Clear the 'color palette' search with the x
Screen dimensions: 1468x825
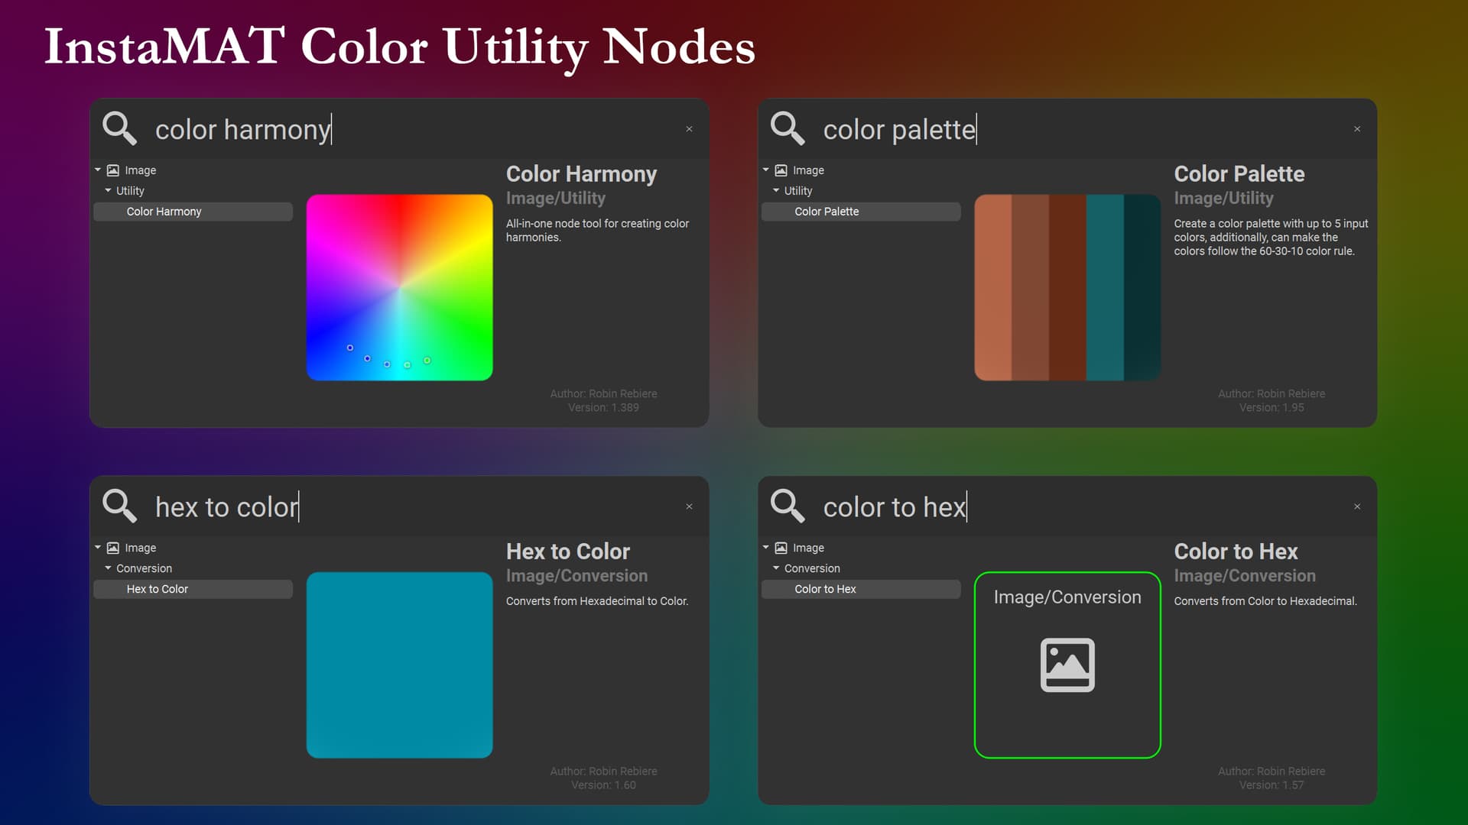point(1357,129)
